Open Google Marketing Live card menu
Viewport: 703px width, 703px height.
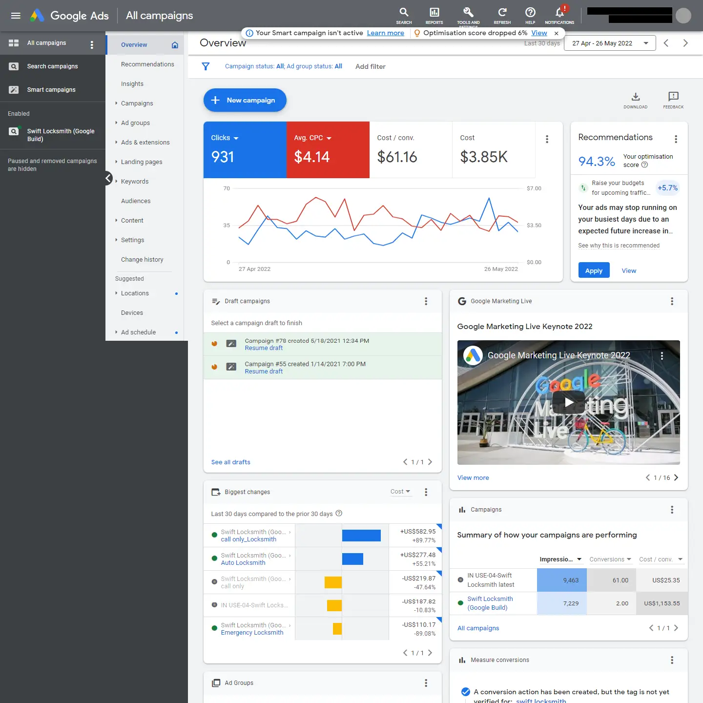(672, 301)
